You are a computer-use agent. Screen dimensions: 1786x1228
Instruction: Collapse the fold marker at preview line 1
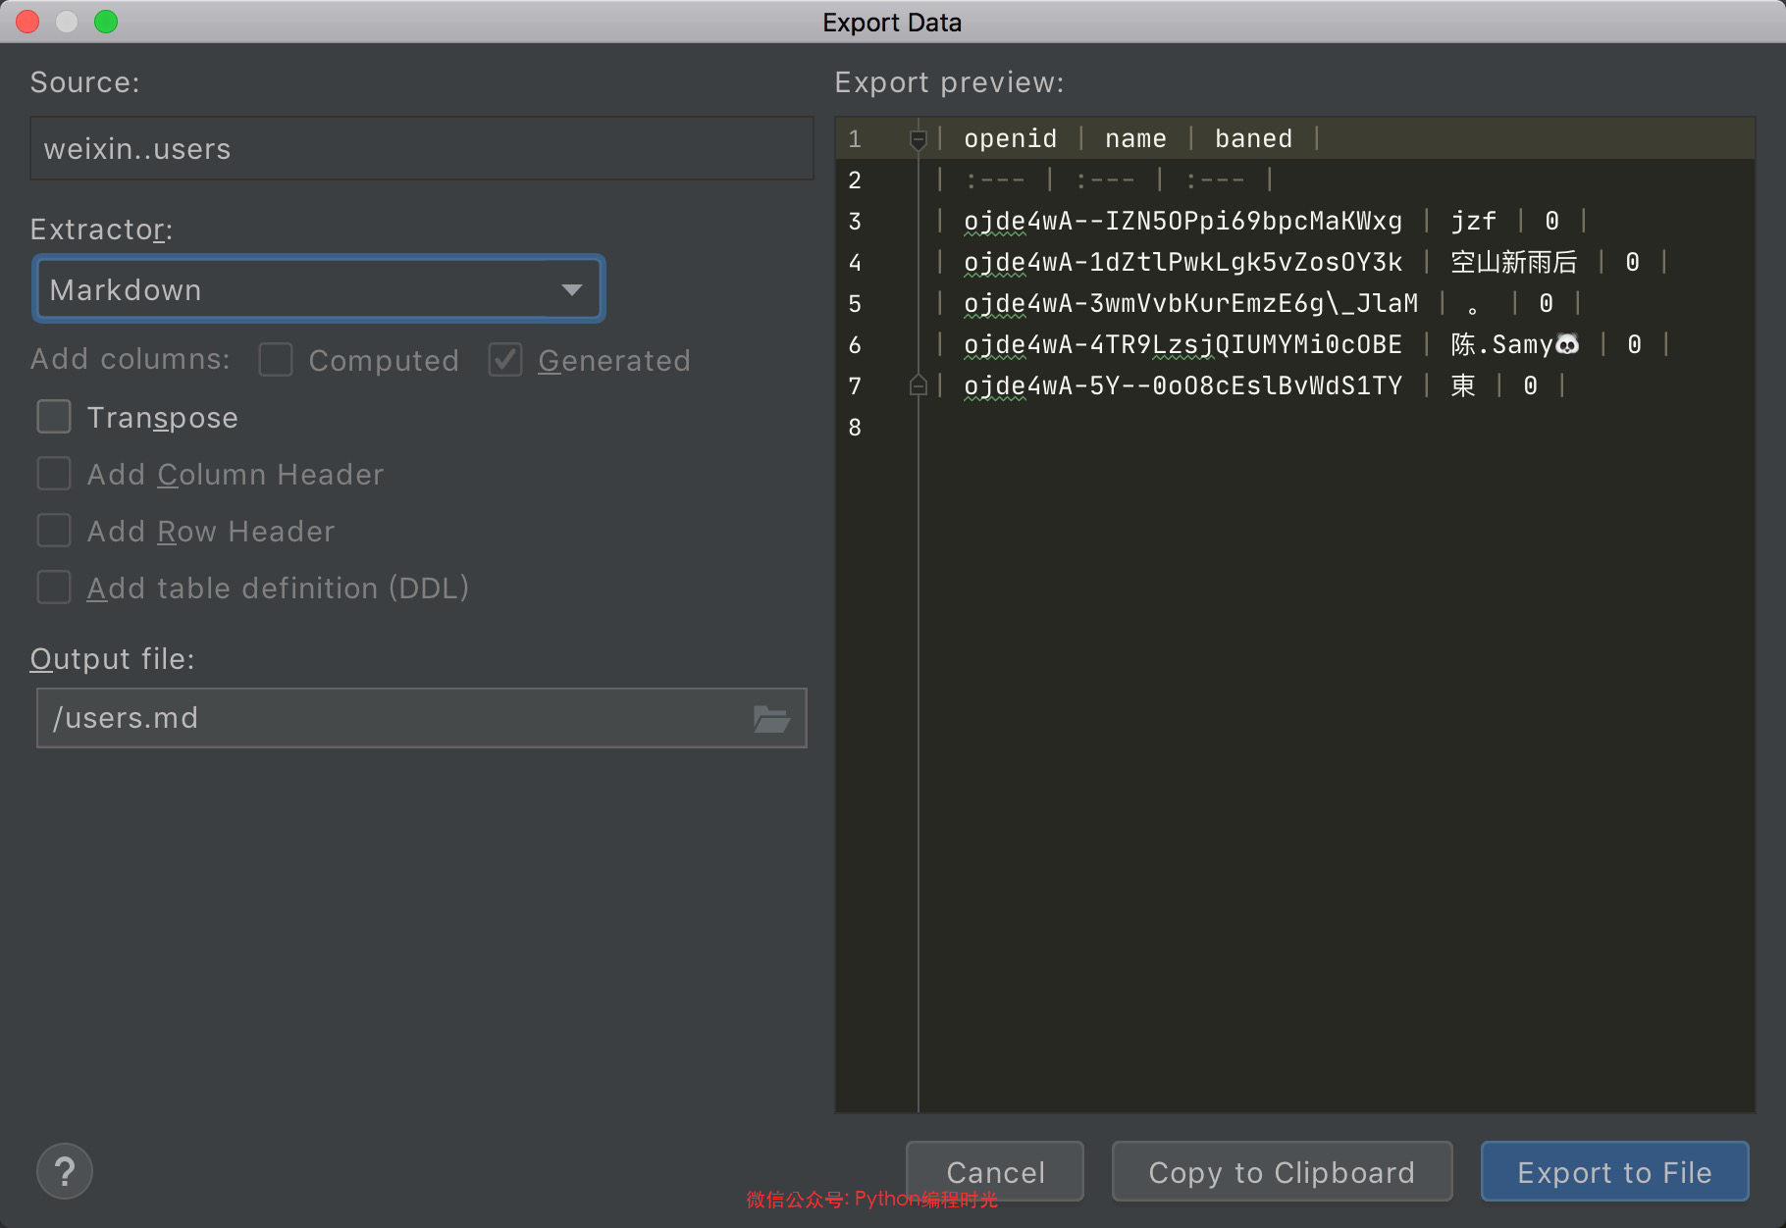918,139
